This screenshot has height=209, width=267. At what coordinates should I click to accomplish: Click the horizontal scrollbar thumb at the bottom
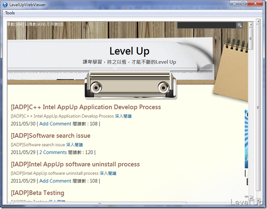coord(100,203)
